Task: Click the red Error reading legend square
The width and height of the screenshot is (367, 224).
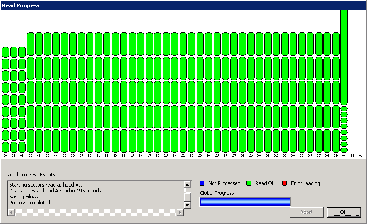Action: click(285, 183)
